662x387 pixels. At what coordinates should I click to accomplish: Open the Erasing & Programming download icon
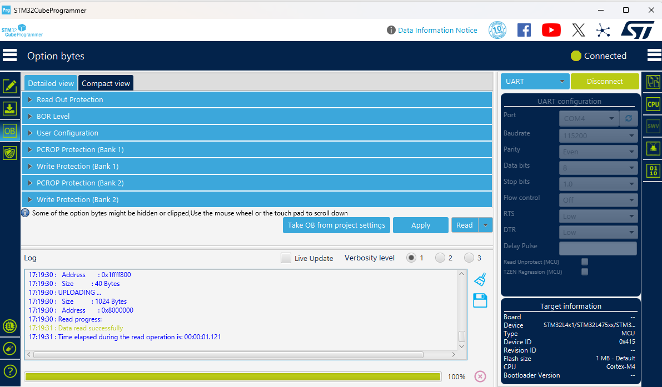click(9, 109)
